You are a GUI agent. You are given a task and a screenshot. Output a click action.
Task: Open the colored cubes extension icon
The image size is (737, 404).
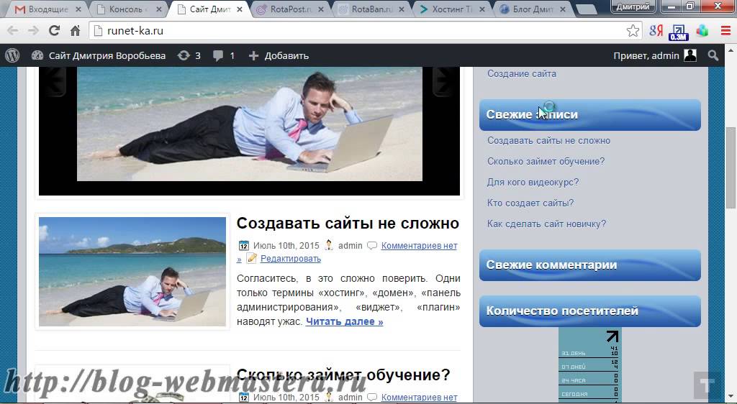(702, 31)
